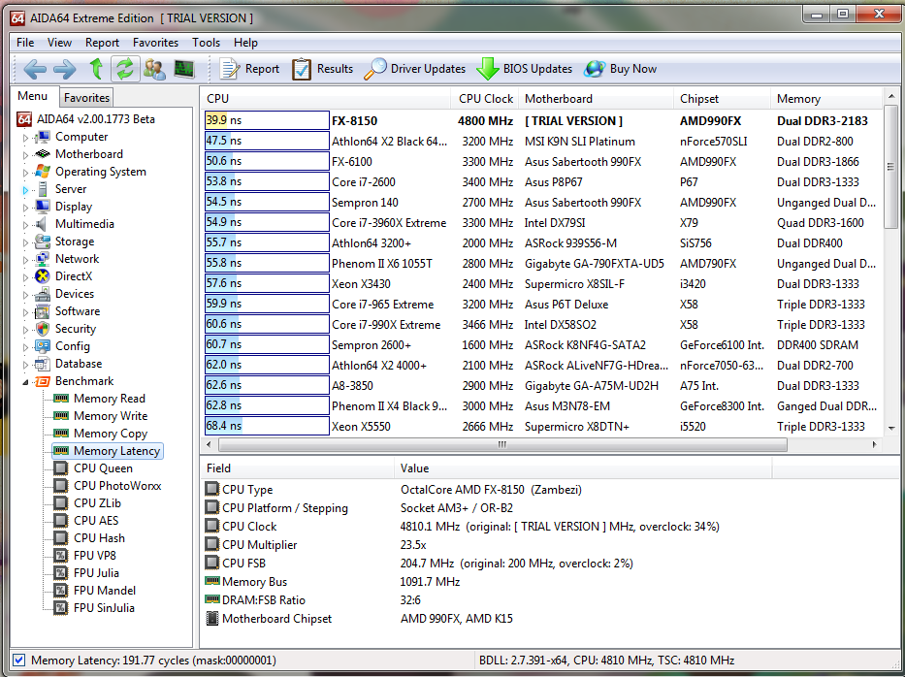Select the Memory Copy benchmark
The height and width of the screenshot is (677, 905).
pyautogui.click(x=111, y=434)
